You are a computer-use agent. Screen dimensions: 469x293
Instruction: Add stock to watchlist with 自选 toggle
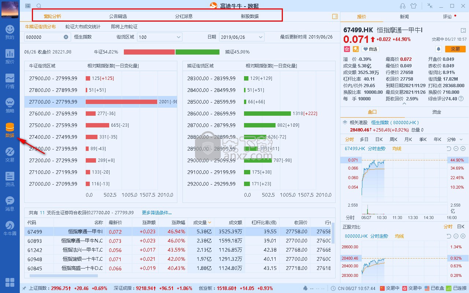pyautogui.click(x=370, y=49)
